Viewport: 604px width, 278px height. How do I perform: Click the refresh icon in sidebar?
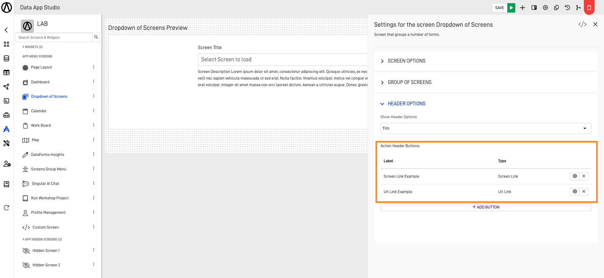pos(6,208)
